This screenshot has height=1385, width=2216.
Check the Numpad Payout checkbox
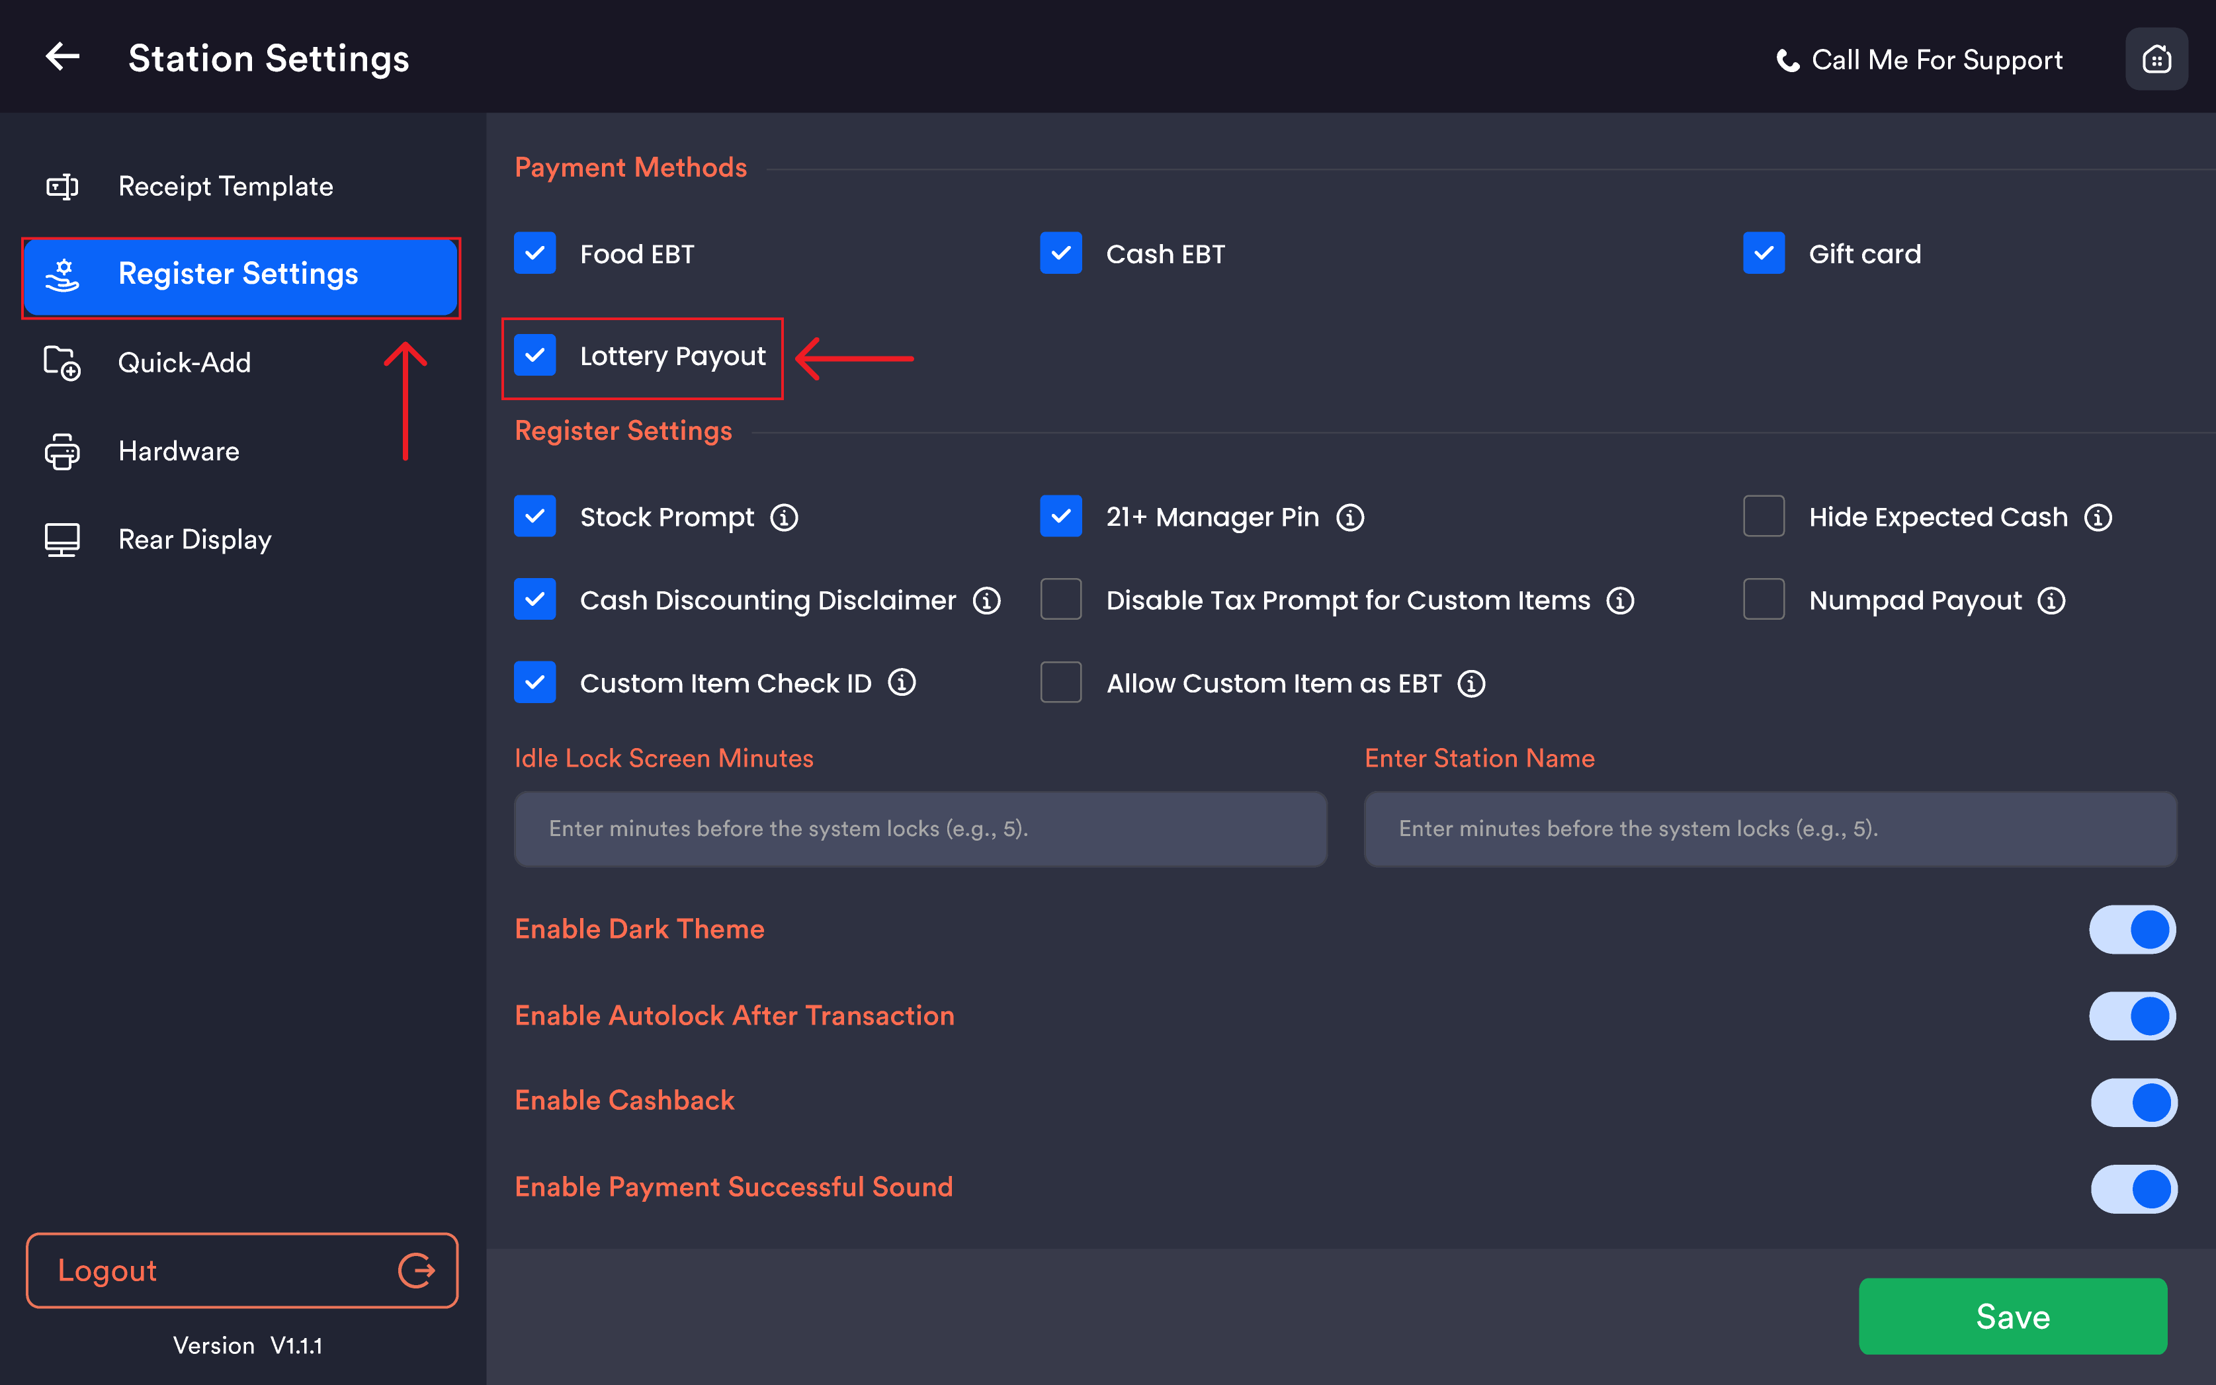point(1764,600)
